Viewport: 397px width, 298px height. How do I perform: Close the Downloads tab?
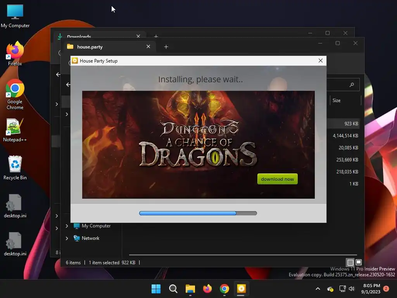pos(138,36)
